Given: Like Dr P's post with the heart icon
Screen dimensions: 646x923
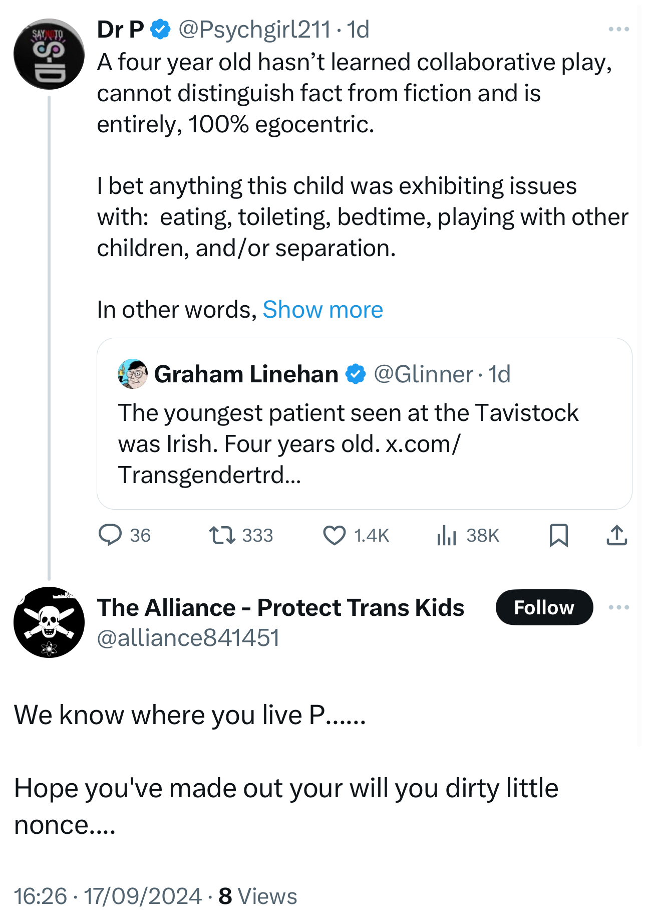Looking at the screenshot, I should (334, 535).
